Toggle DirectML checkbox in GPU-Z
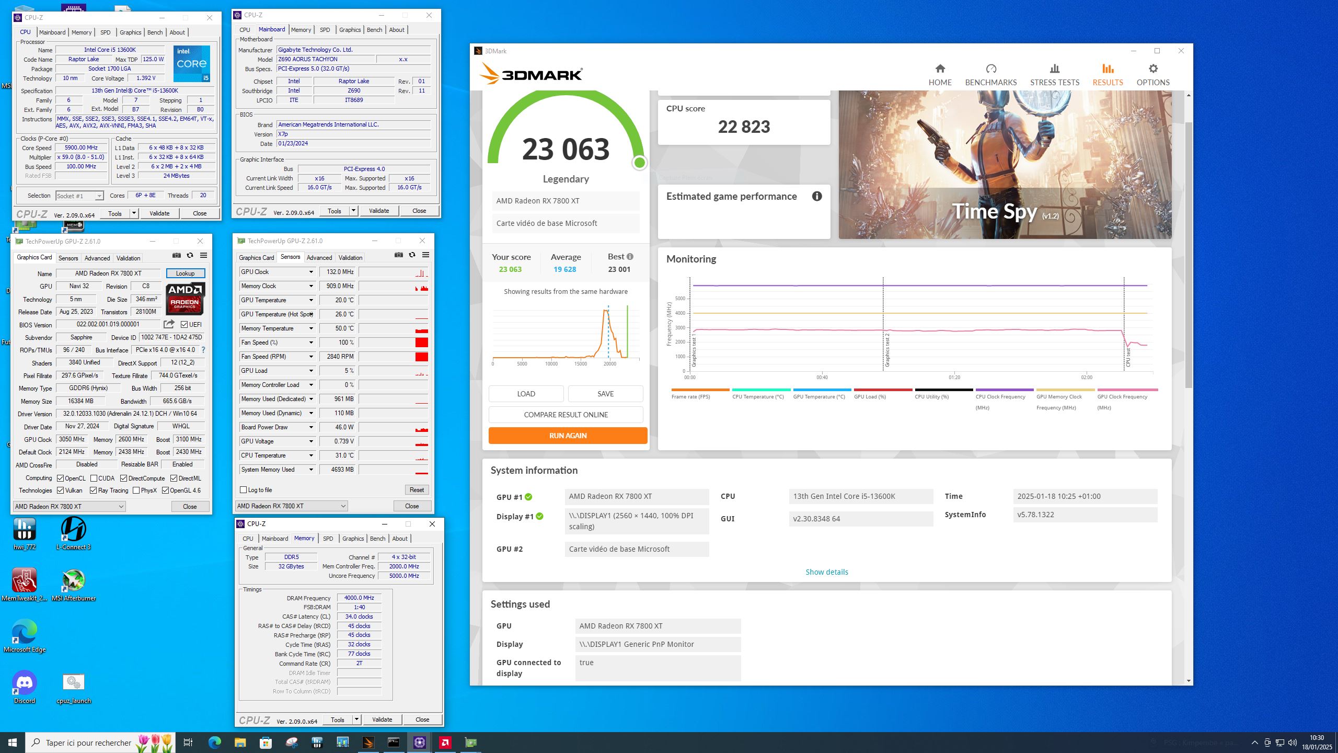The width and height of the screenshot is (1338, 753). [174, 478]
